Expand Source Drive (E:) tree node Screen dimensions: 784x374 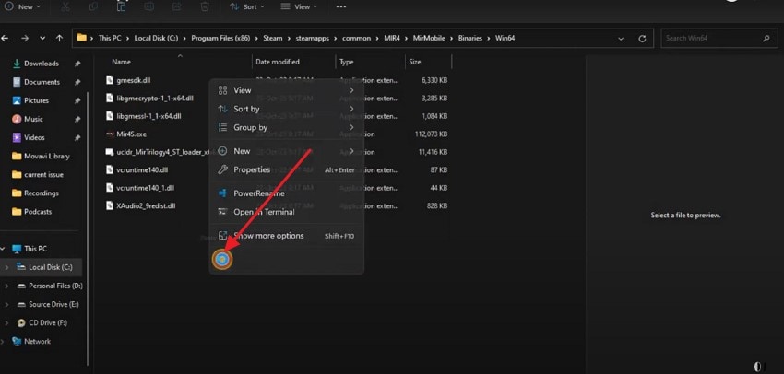click(6, 304)
